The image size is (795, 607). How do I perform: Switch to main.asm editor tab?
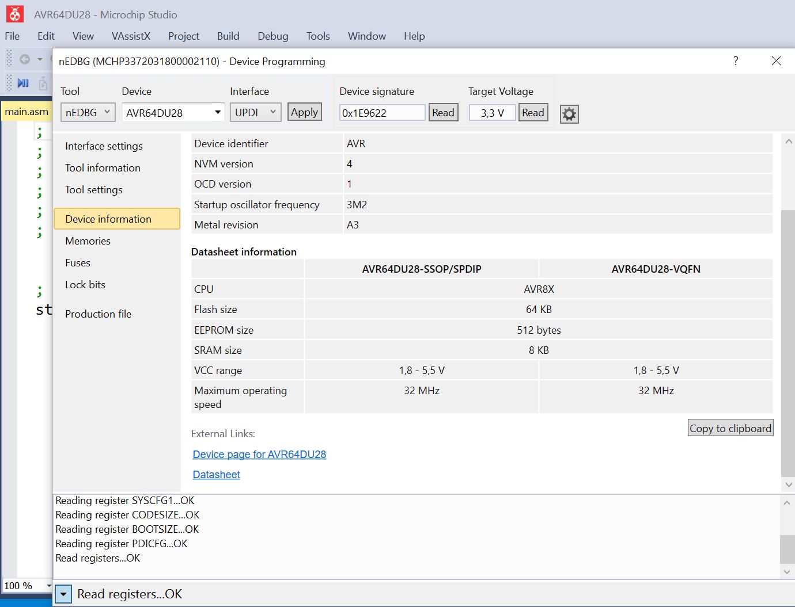point(26,112)
